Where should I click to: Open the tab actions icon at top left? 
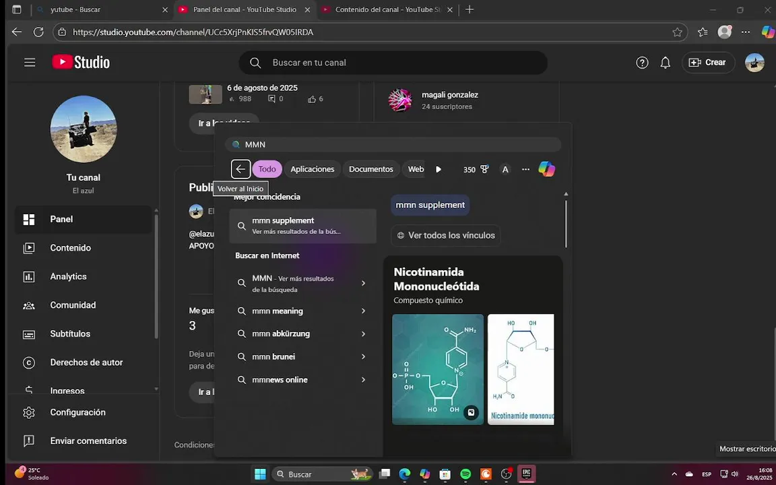point(17,10)
